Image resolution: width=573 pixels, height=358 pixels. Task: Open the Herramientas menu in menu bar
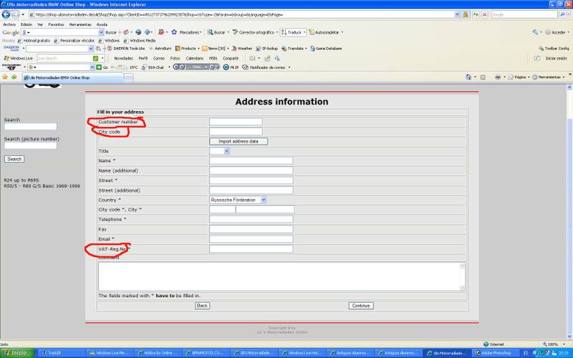point(80,24)
